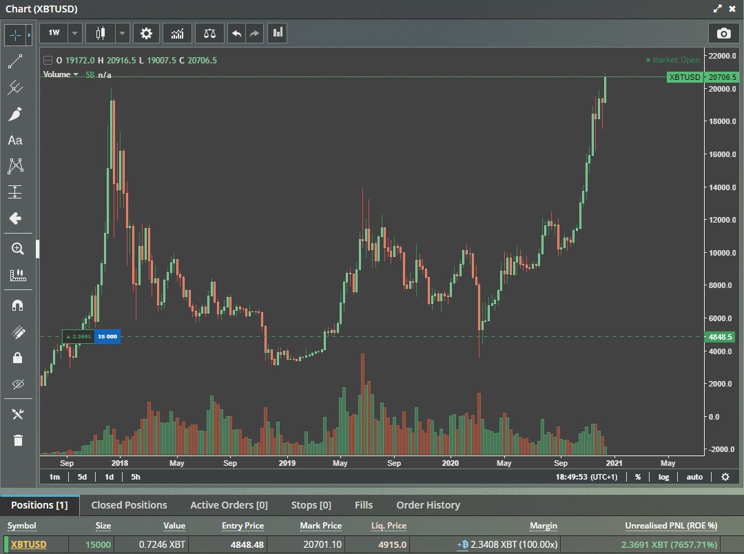The width and height of the screenshot is (744, 554).
Task: Set the time range to 5d
Action: click(x=82, y=477)
